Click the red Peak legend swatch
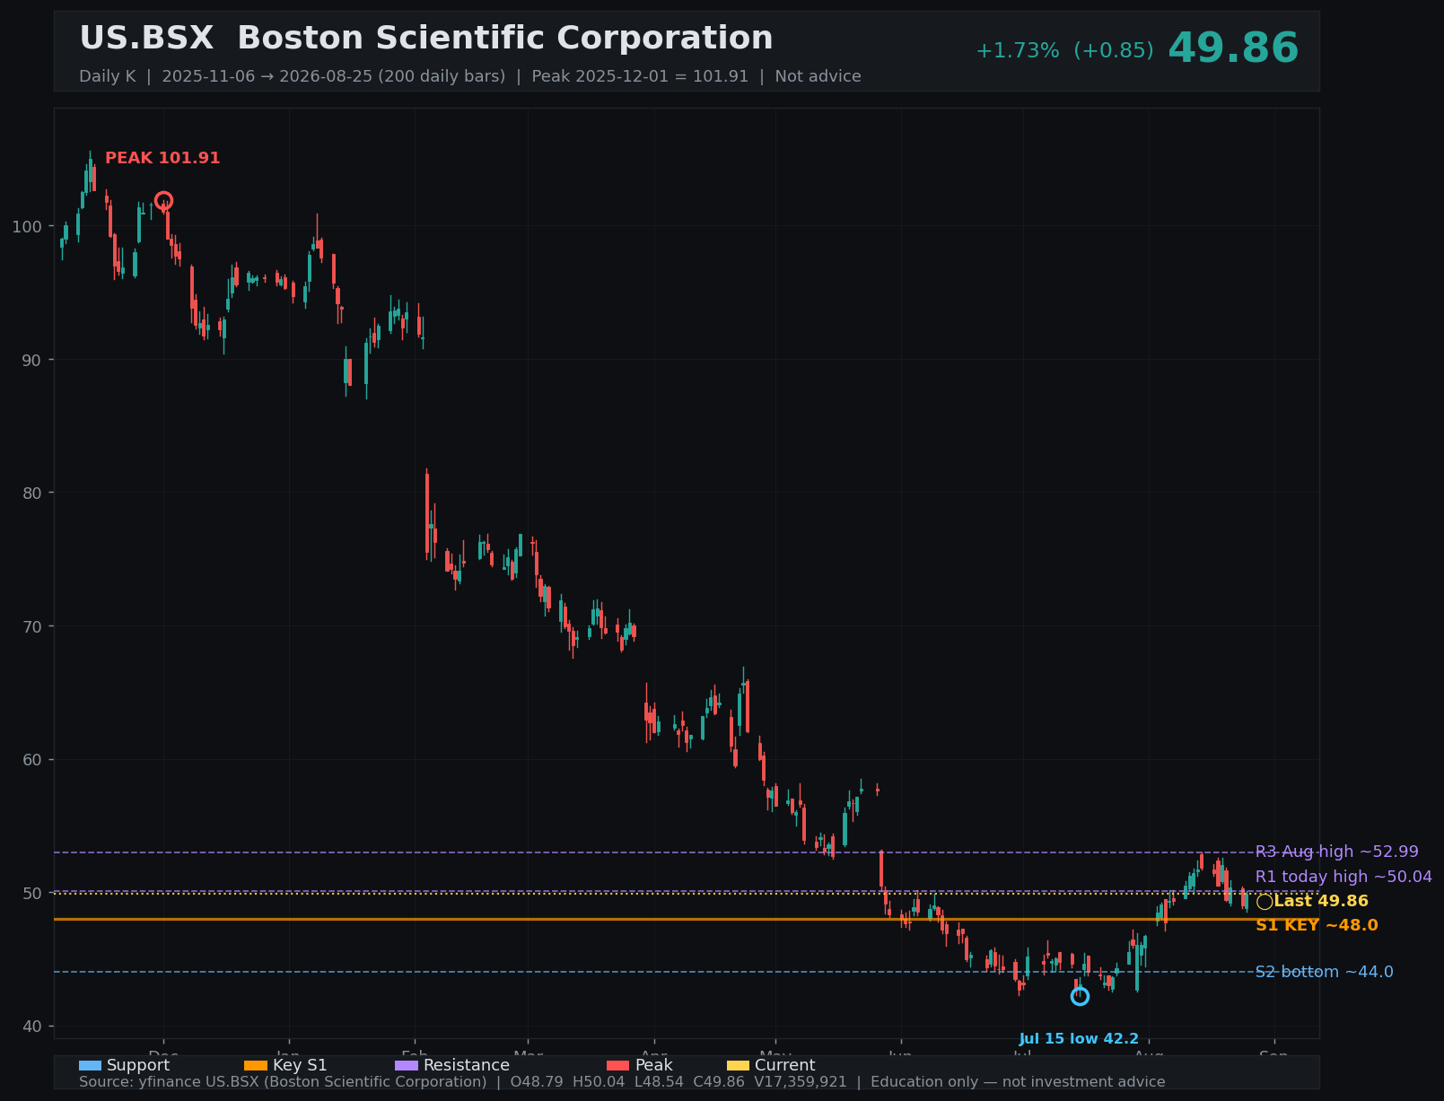1444x1101 pixels. [618, 1065]
